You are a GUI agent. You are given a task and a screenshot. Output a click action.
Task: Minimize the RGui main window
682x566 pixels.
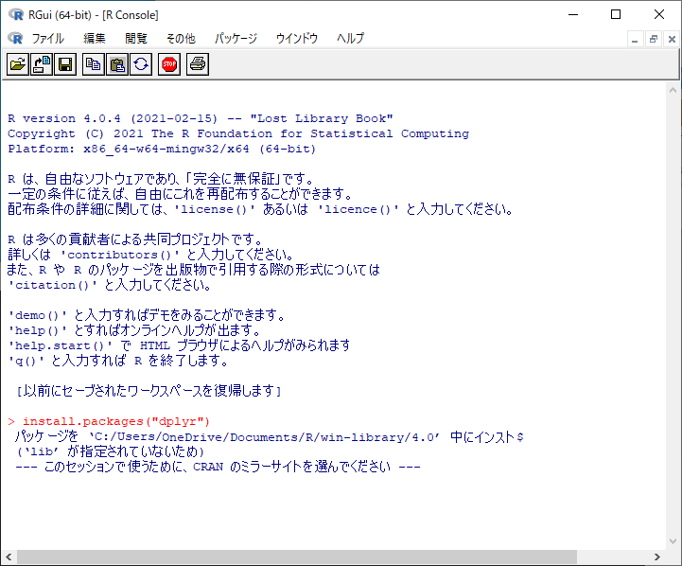coord(573,14)
